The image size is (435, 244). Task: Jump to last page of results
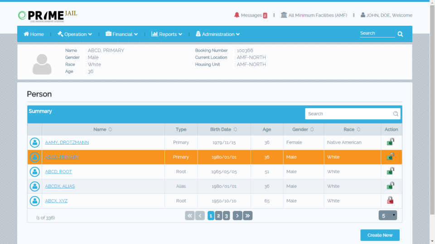pos(248,216)
